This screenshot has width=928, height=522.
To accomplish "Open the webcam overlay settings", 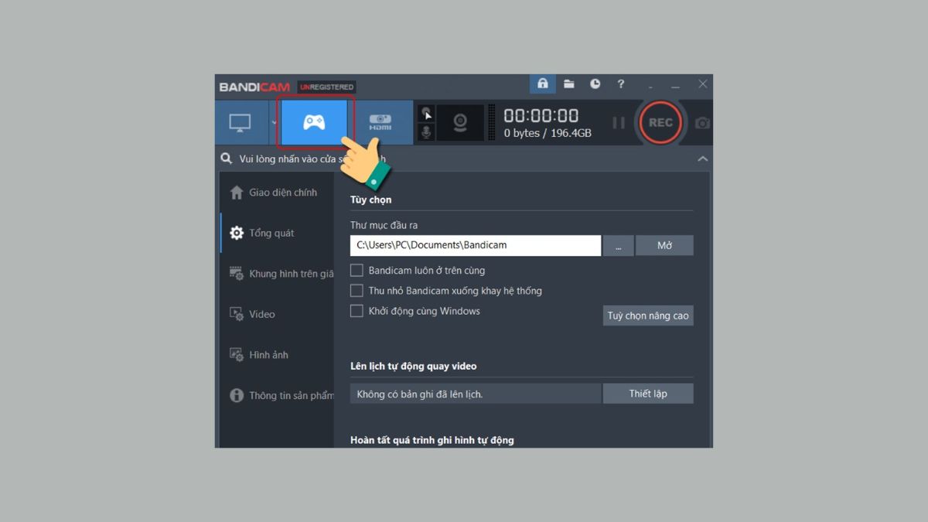I will pos(460,123).
